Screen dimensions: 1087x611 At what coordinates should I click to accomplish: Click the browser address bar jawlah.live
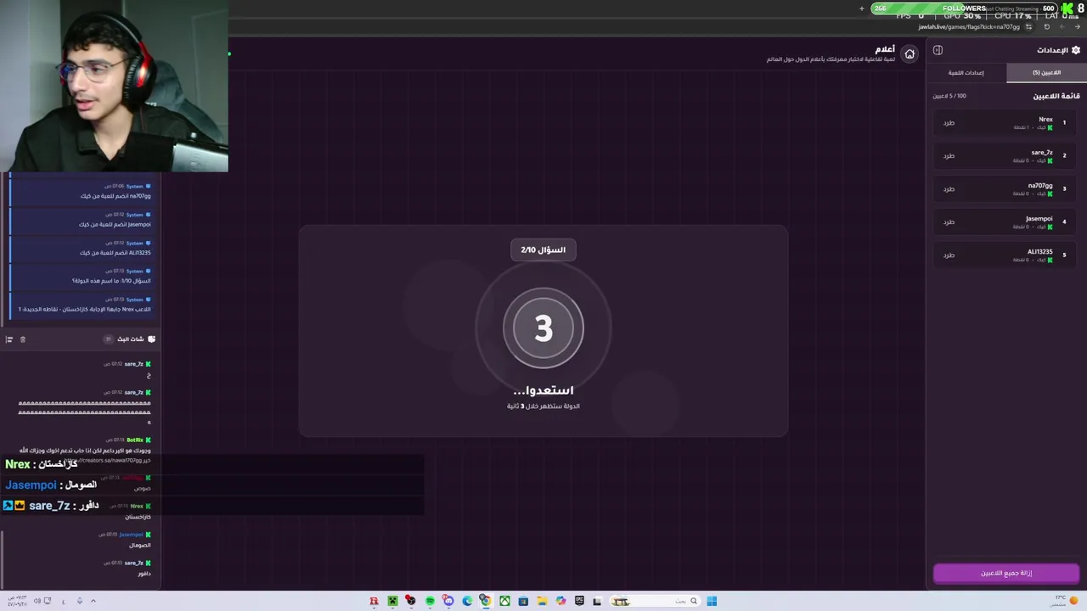click(x=969, y=26)
